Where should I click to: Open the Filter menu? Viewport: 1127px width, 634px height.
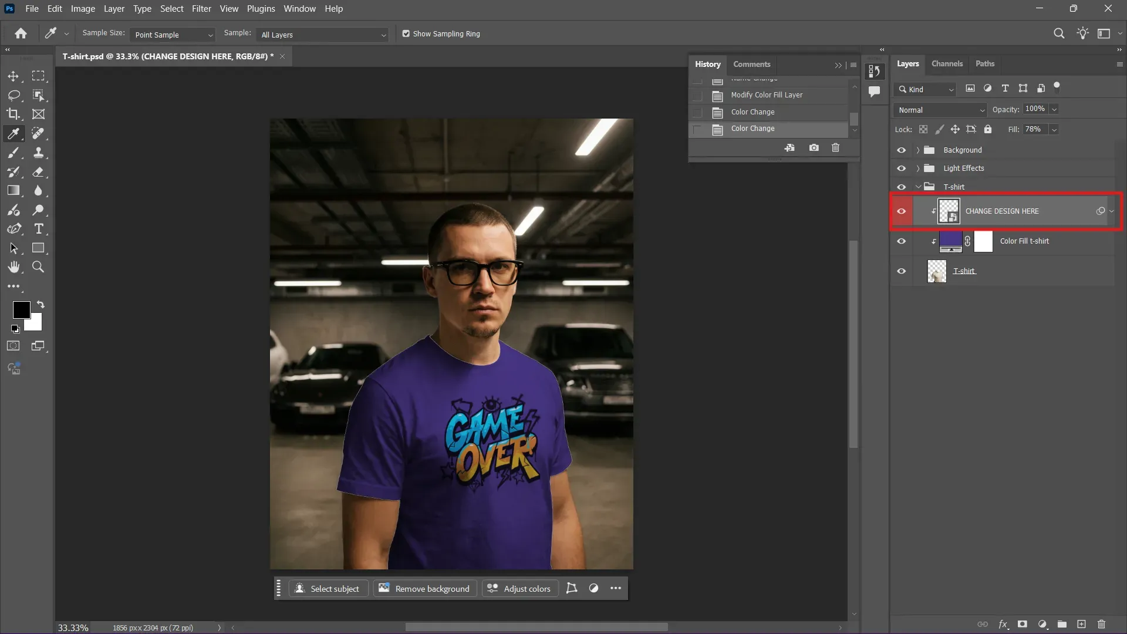pos(201,9)
